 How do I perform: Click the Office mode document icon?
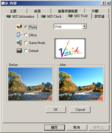point(19,35)
